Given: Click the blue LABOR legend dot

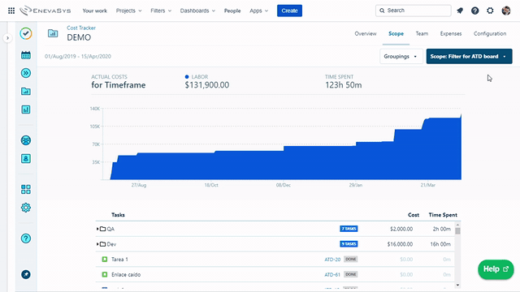Looking at the screenshot, I should 187,77.
